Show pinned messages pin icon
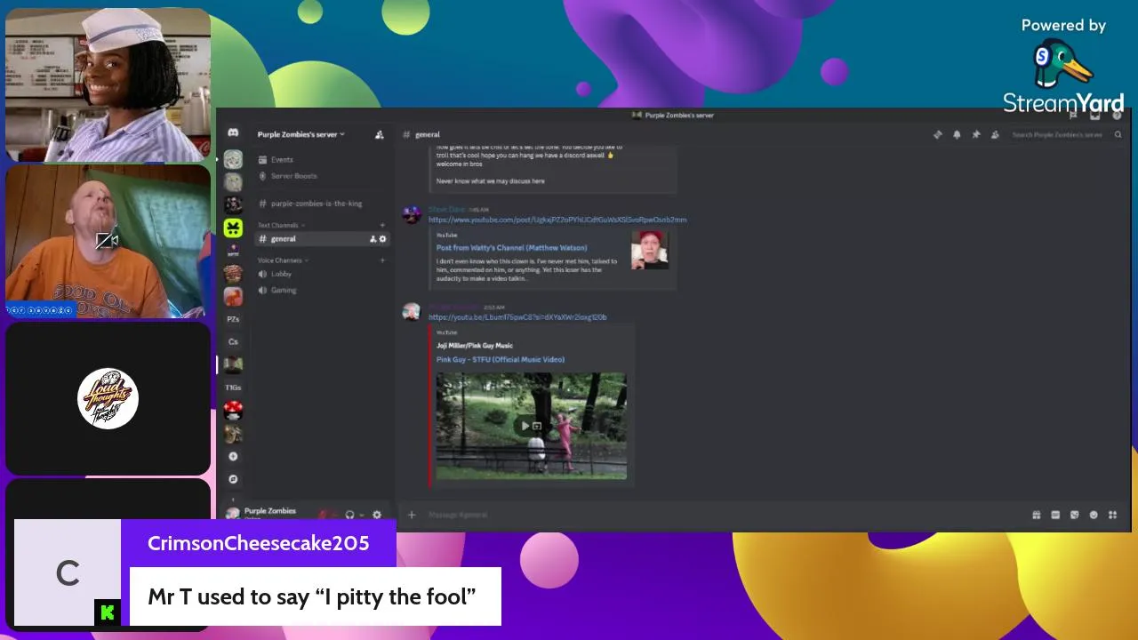This screenshot has height=640, width=1138. pyautogui.click(x=975, y=134)
